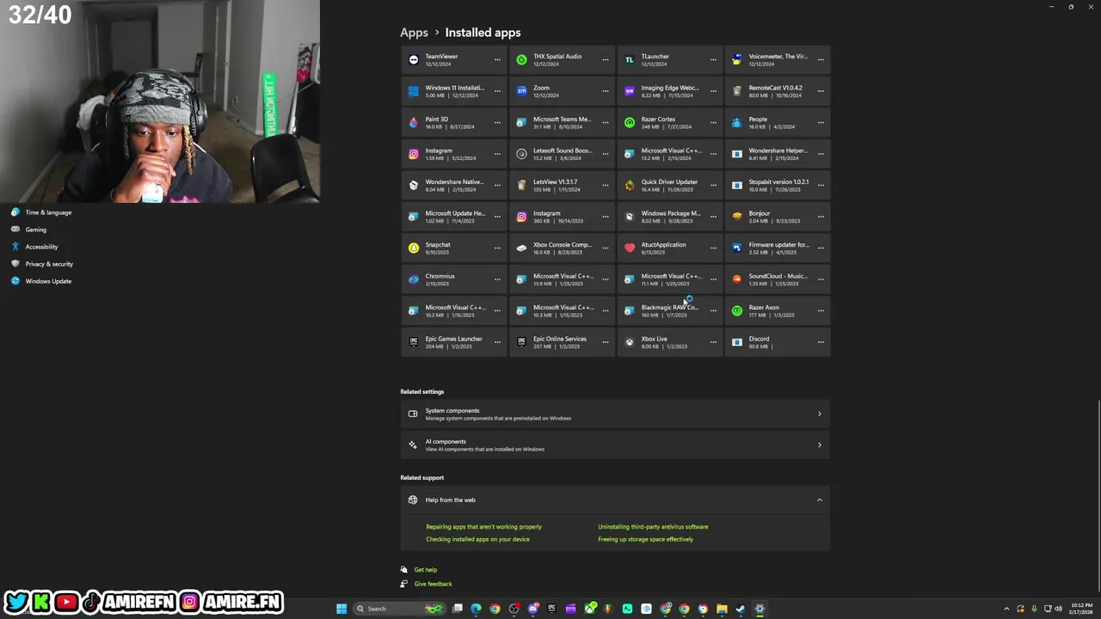
Task: Open Checking installed apps on your device
Action: coord(477,539)
